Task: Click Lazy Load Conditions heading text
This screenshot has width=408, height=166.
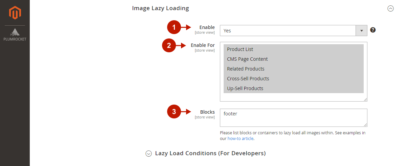Action: (x=210, y=153)
